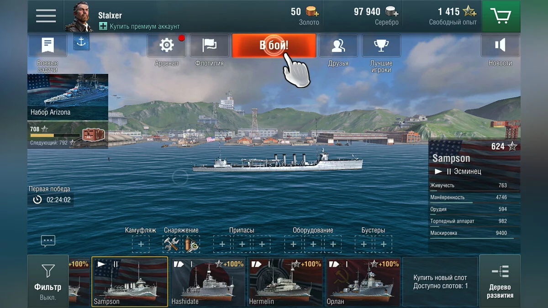Open the Арсенал gear icon
This screenshot has height=308, width=548.
(x=166, y=45)
